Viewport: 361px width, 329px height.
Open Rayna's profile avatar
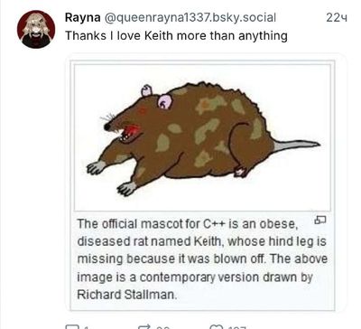(36, 29)
